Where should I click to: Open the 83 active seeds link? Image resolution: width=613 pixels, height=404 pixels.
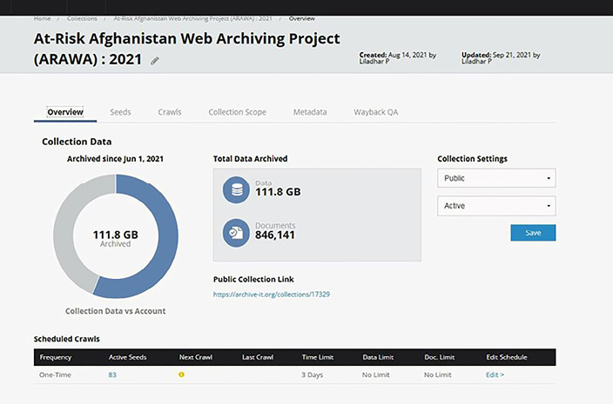pyautogui.click(x=112, y=374)
